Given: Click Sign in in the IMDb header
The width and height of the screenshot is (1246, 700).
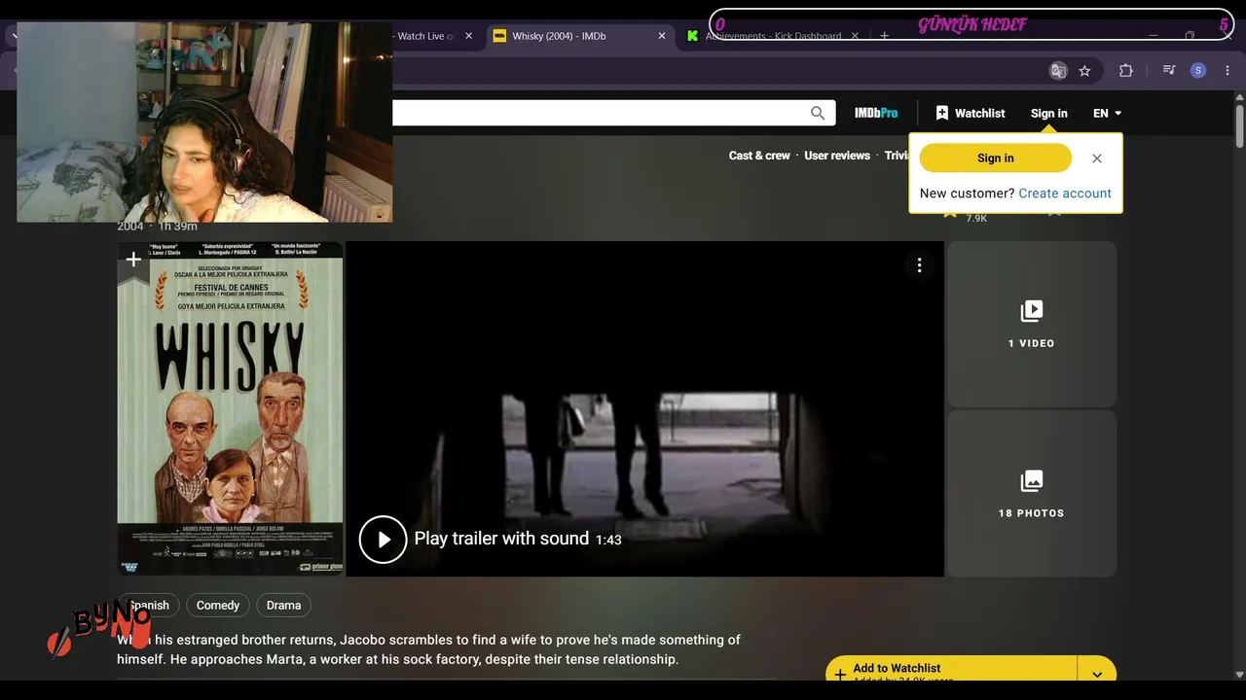Looking at the screenshot, I should (1049, 113).
